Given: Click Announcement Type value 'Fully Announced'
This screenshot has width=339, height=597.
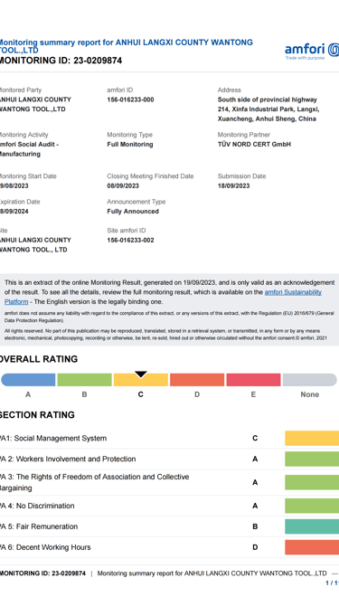Looking at the screenshot, I should tap(133, 212).
